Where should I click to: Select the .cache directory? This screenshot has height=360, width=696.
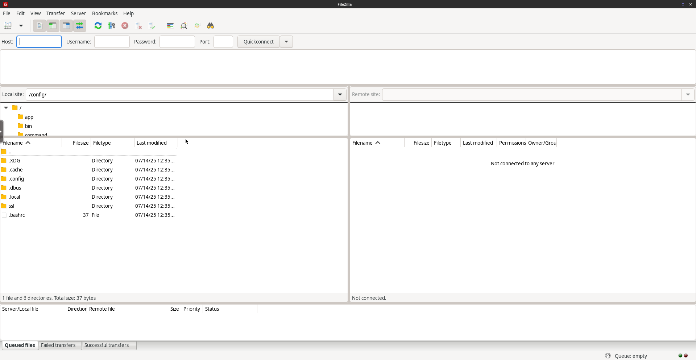pos(89,170)
